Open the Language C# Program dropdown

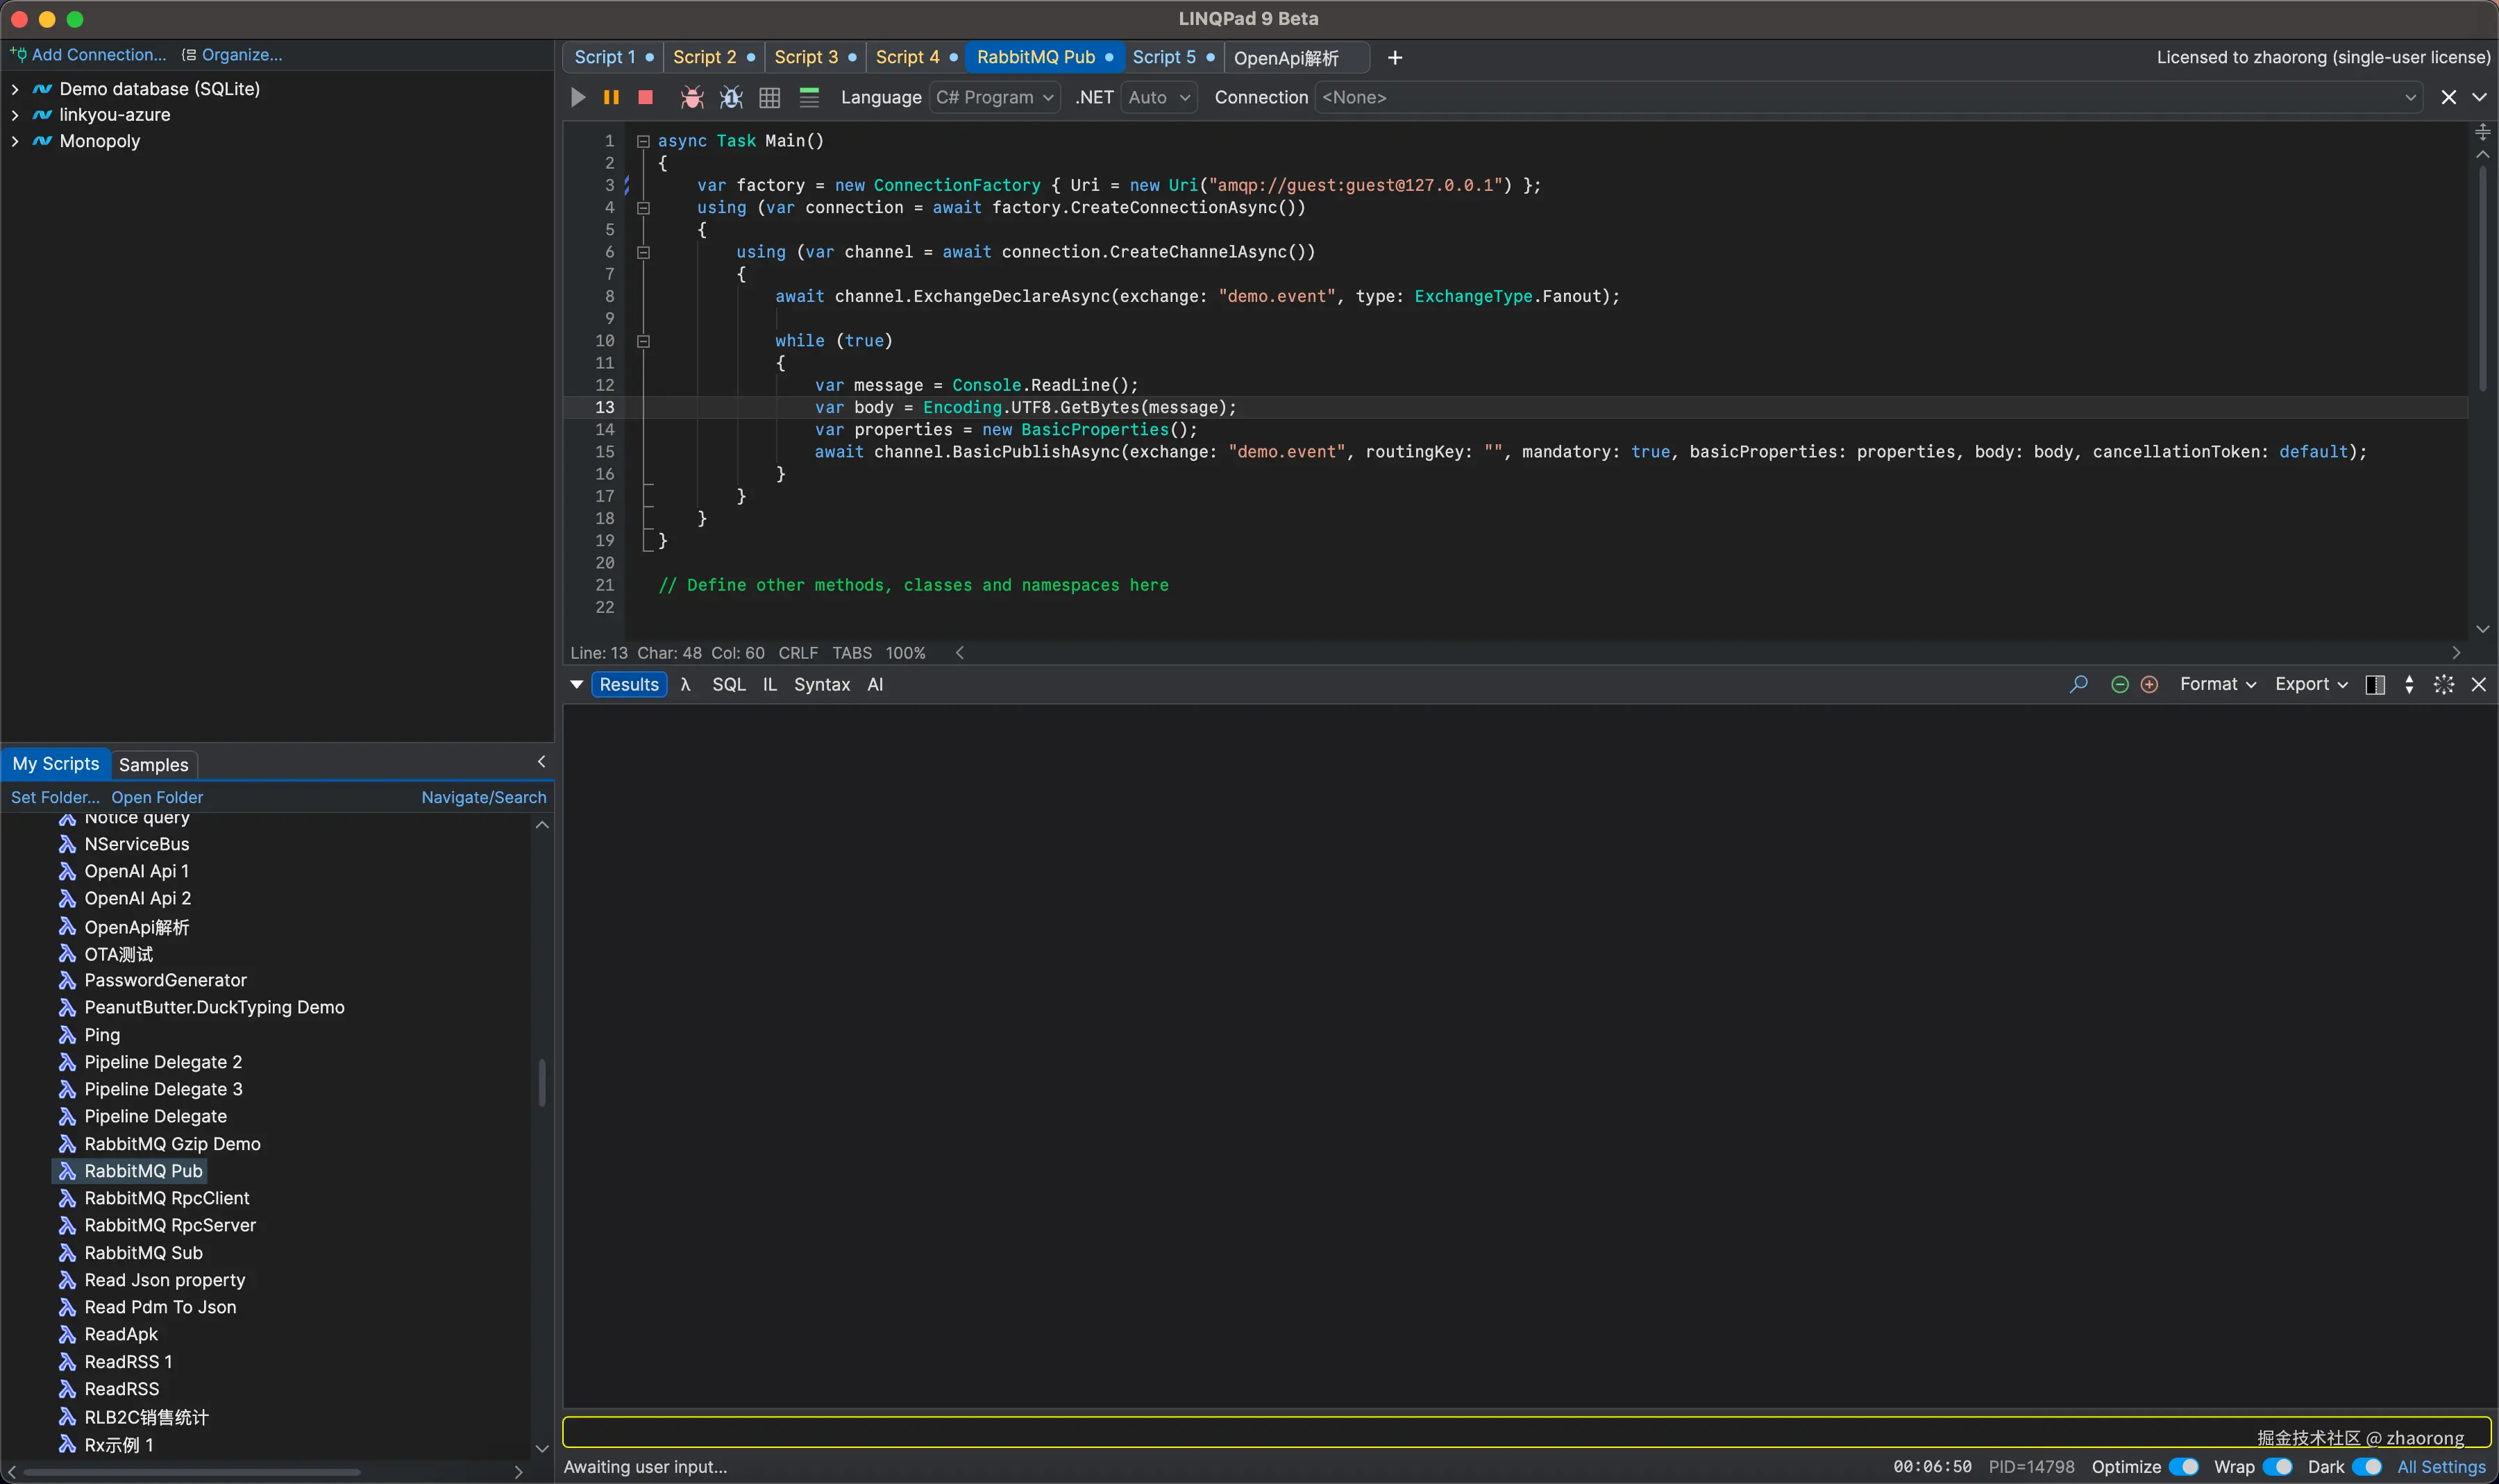click(994, 97)
